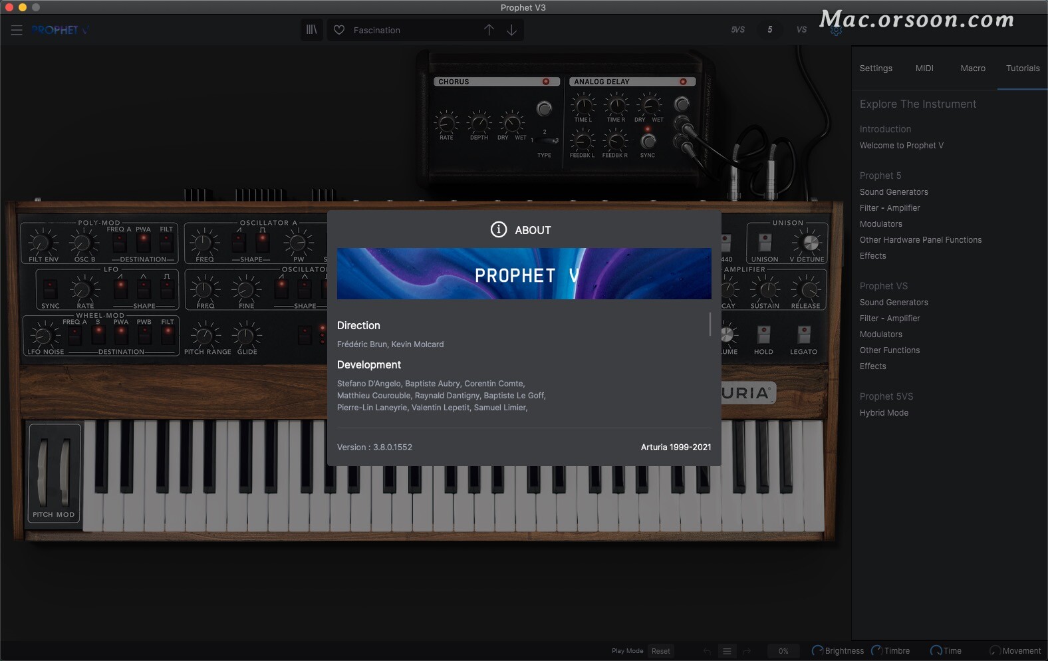This screenshot has height=661, width=1048.
Task: Open undo history list icon
Action: pyautogui.click(x=727, y=651)
